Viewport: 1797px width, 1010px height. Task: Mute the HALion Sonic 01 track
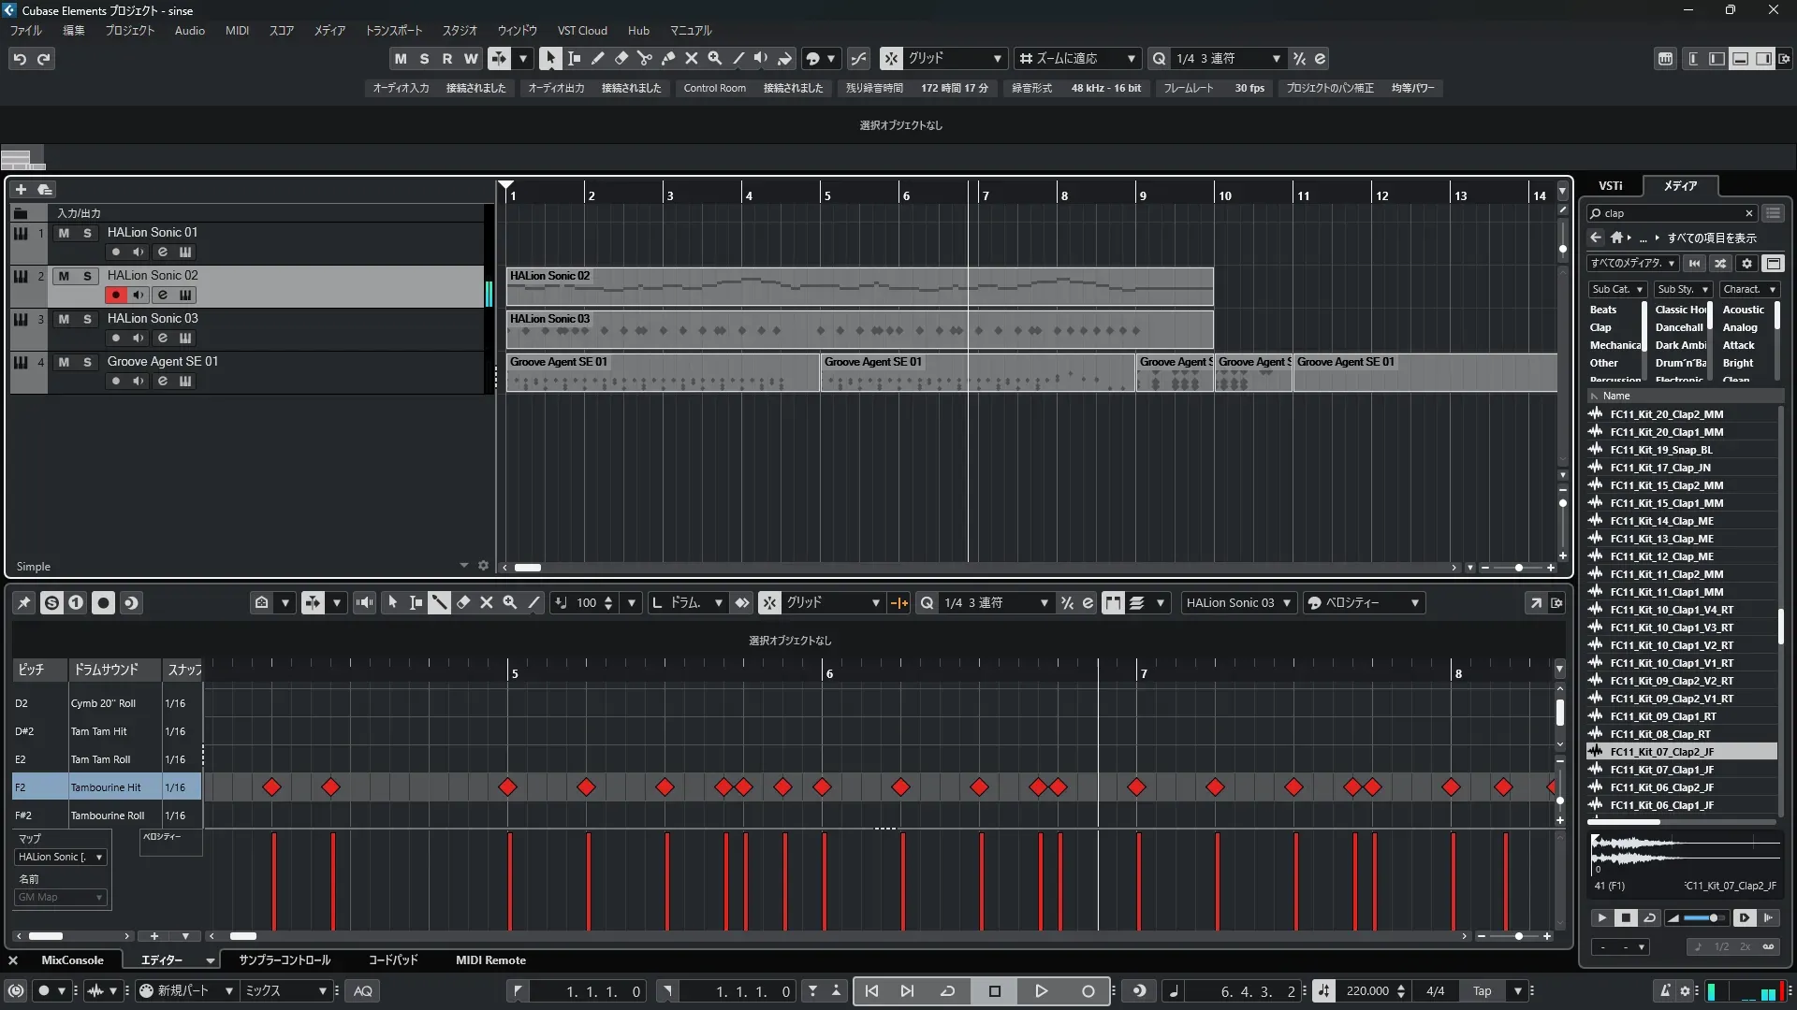point(64,233)
